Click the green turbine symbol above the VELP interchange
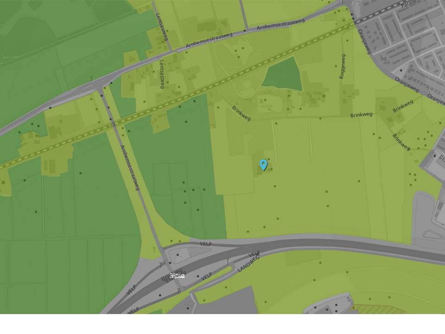The width and height of the screenshot is (445, 334). [154, 250]
